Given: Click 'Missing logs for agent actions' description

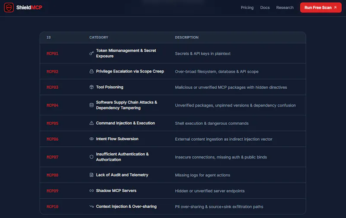Looking at the screenshot, I should (x=202, y=175).
